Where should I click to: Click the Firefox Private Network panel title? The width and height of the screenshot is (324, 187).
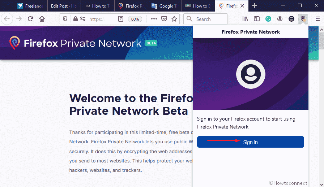251,32
